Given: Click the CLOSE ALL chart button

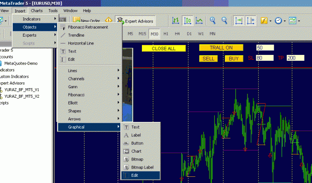Looking at the screenshot, I should click(164, 48).
